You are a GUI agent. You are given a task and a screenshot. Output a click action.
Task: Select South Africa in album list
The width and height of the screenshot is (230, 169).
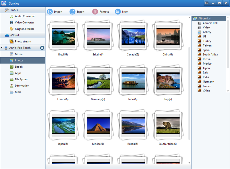click(x=210, y=55)
